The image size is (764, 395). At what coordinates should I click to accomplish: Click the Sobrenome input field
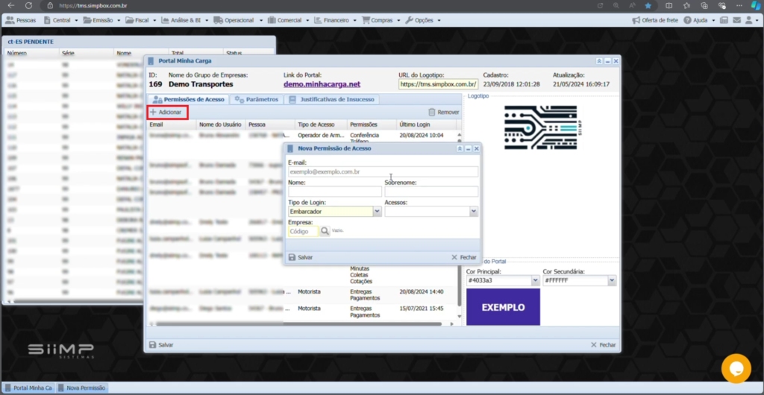coord(431,192)
